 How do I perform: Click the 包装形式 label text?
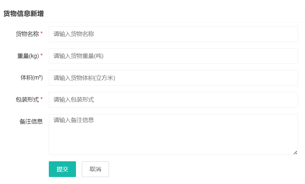[x=27, y=100]
